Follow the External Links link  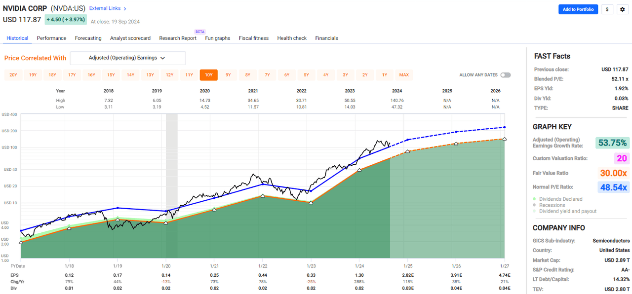[105, 8]
